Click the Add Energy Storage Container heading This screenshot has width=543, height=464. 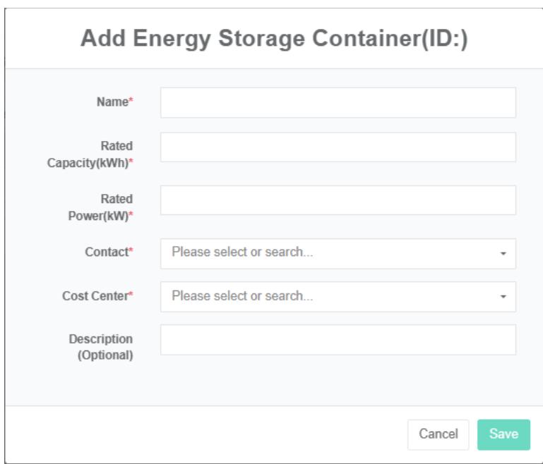pos(274,39)
